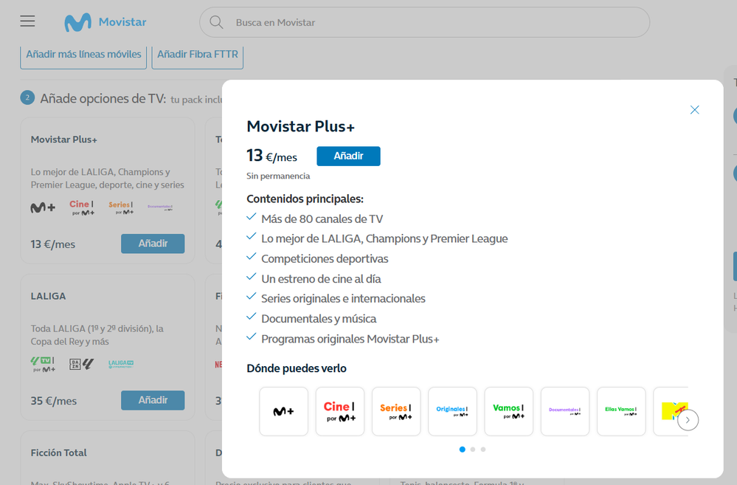The width and height of the screenshot is (737, 485).
Task: Select the Series por M+ channel tile
Action: (x=396, y=411)
